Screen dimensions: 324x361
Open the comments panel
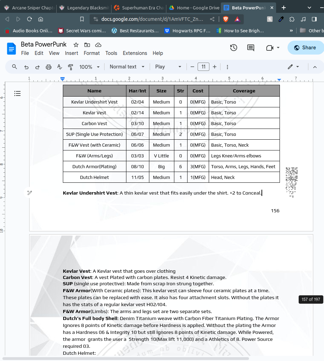[x=251, y=48]
